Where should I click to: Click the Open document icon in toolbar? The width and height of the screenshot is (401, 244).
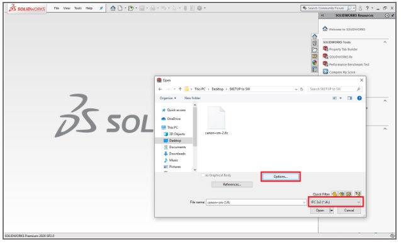(131, 8)
